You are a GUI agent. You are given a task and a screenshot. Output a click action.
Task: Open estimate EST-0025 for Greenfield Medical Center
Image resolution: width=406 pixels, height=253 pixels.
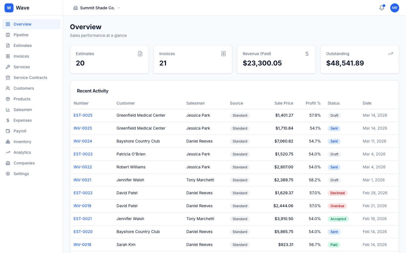pyautogui.click(x=83, y=115)
